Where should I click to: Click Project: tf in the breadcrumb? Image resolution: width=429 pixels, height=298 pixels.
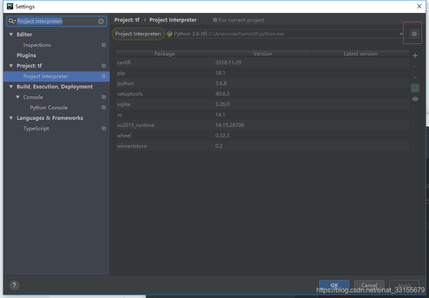tap(127, 20)
